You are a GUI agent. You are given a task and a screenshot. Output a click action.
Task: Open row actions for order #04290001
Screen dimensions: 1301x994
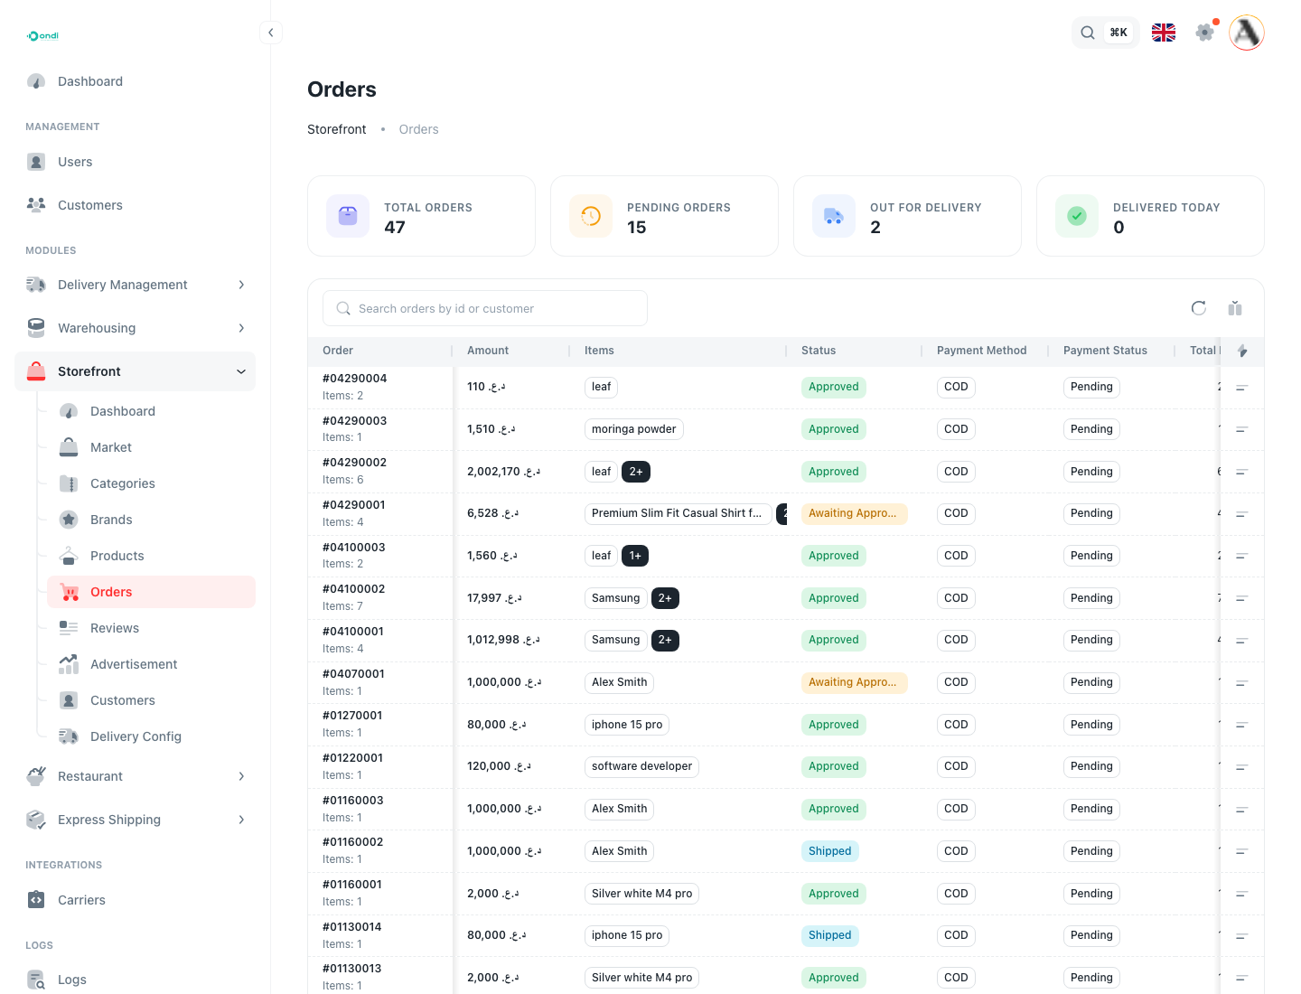coord(1242,514)
